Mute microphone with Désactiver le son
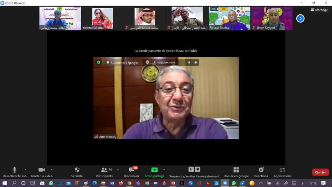This screenshot has height=187, width=332. (x=15, y=170)
